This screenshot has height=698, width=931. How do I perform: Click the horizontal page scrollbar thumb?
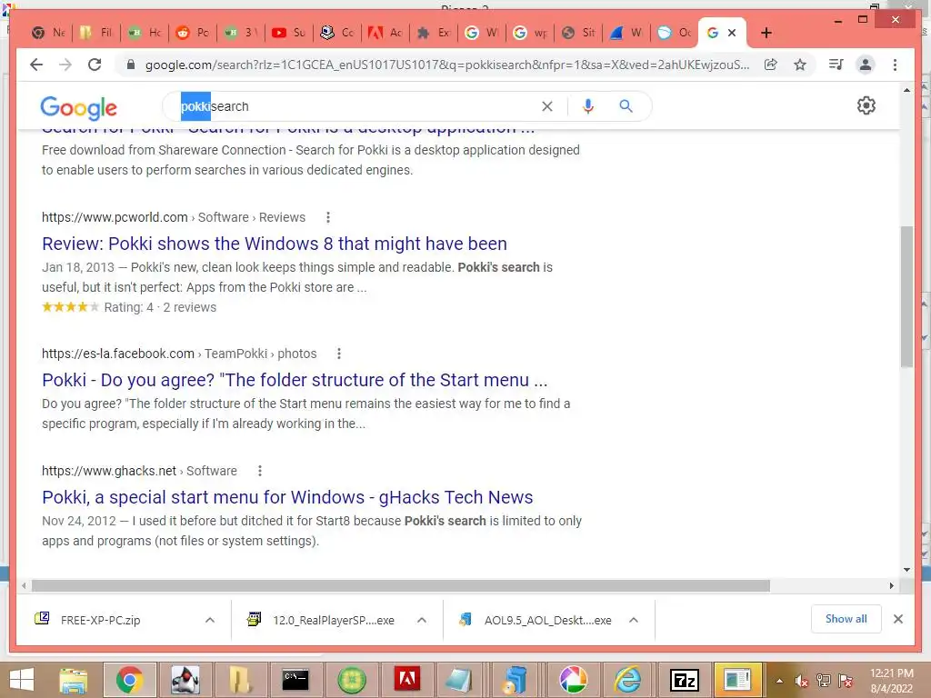coord(401,586)
